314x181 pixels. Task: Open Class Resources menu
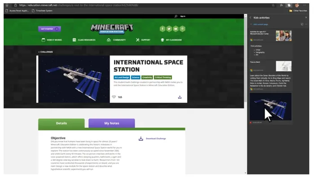coord(84,40)
